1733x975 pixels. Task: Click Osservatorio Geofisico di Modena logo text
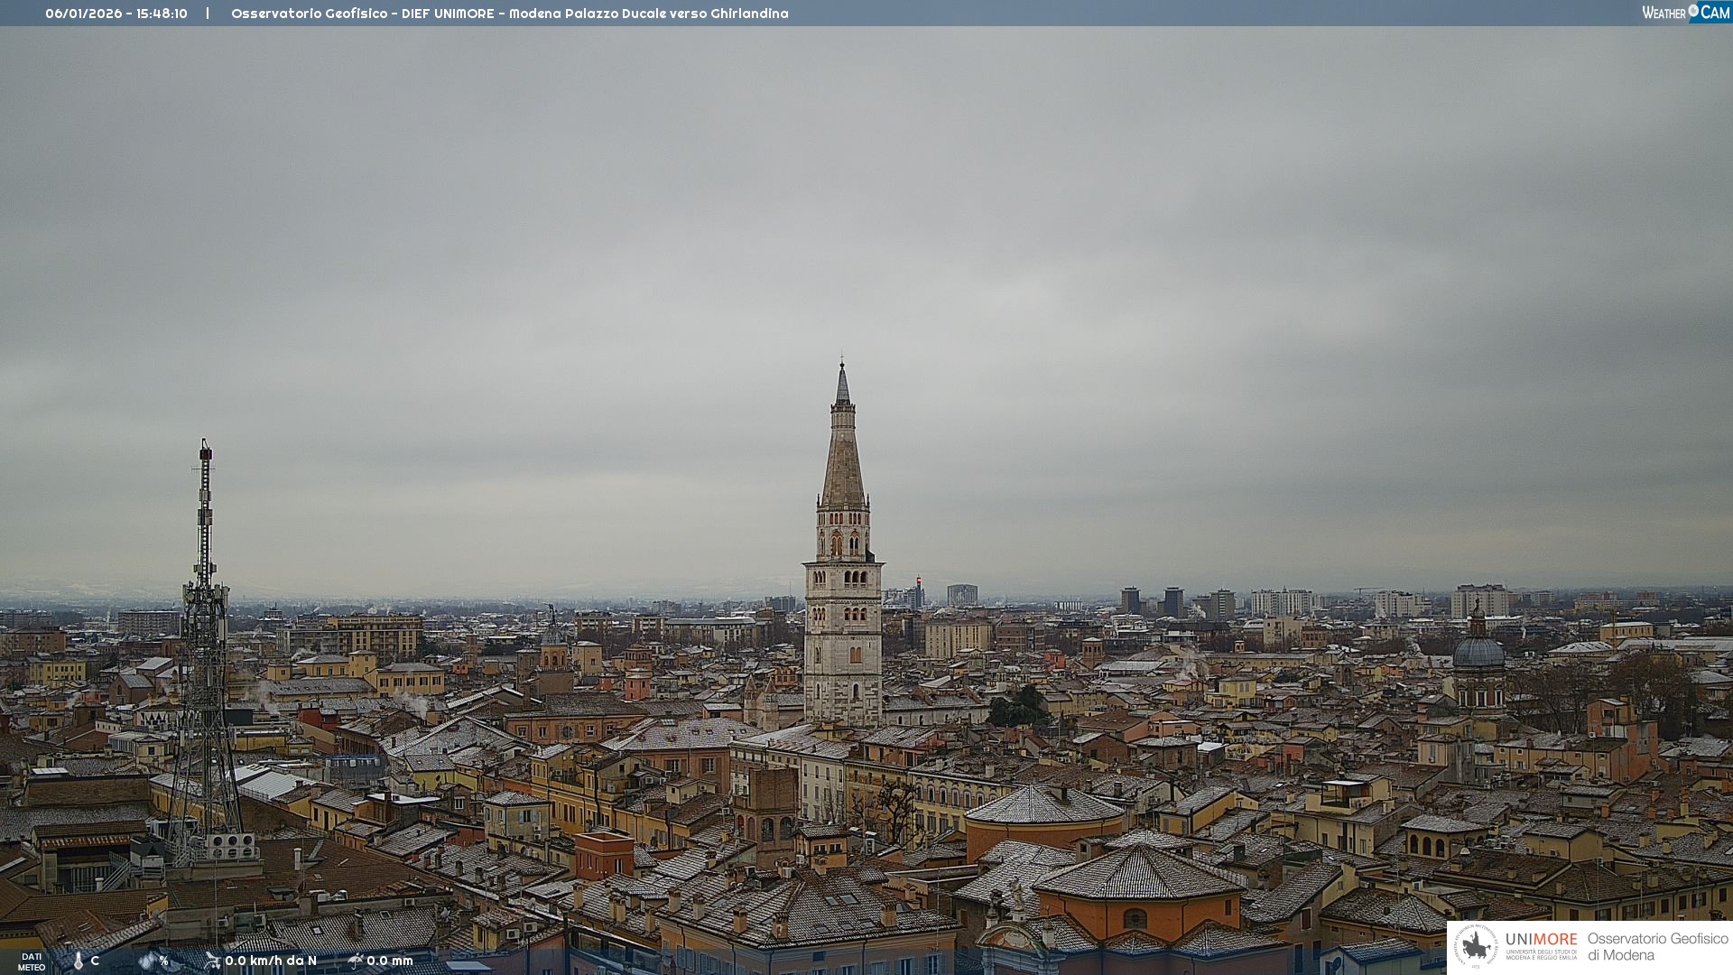click(1657, 946)
